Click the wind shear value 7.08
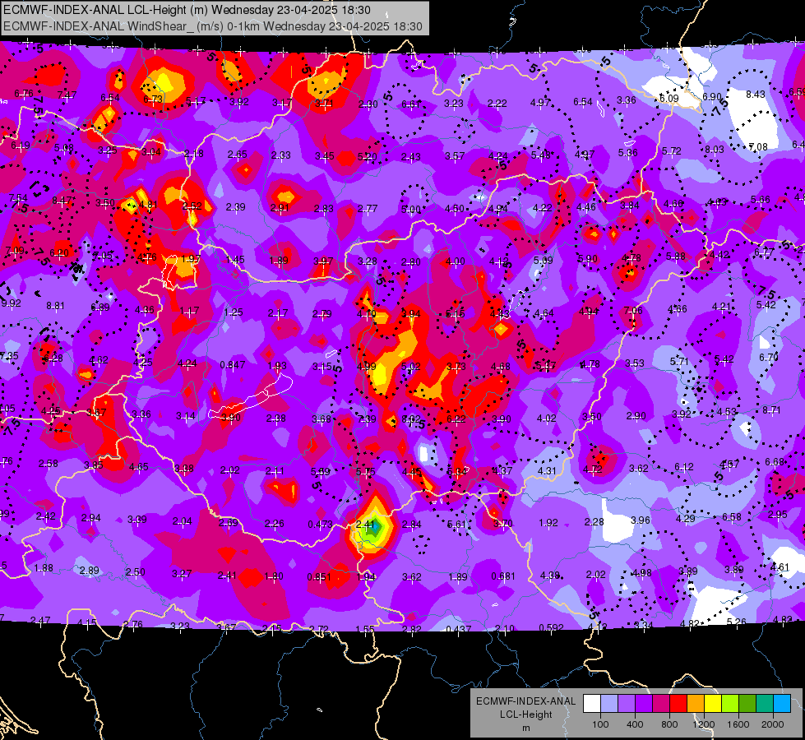This screenshot has height=740, width=805. (758, 147)
